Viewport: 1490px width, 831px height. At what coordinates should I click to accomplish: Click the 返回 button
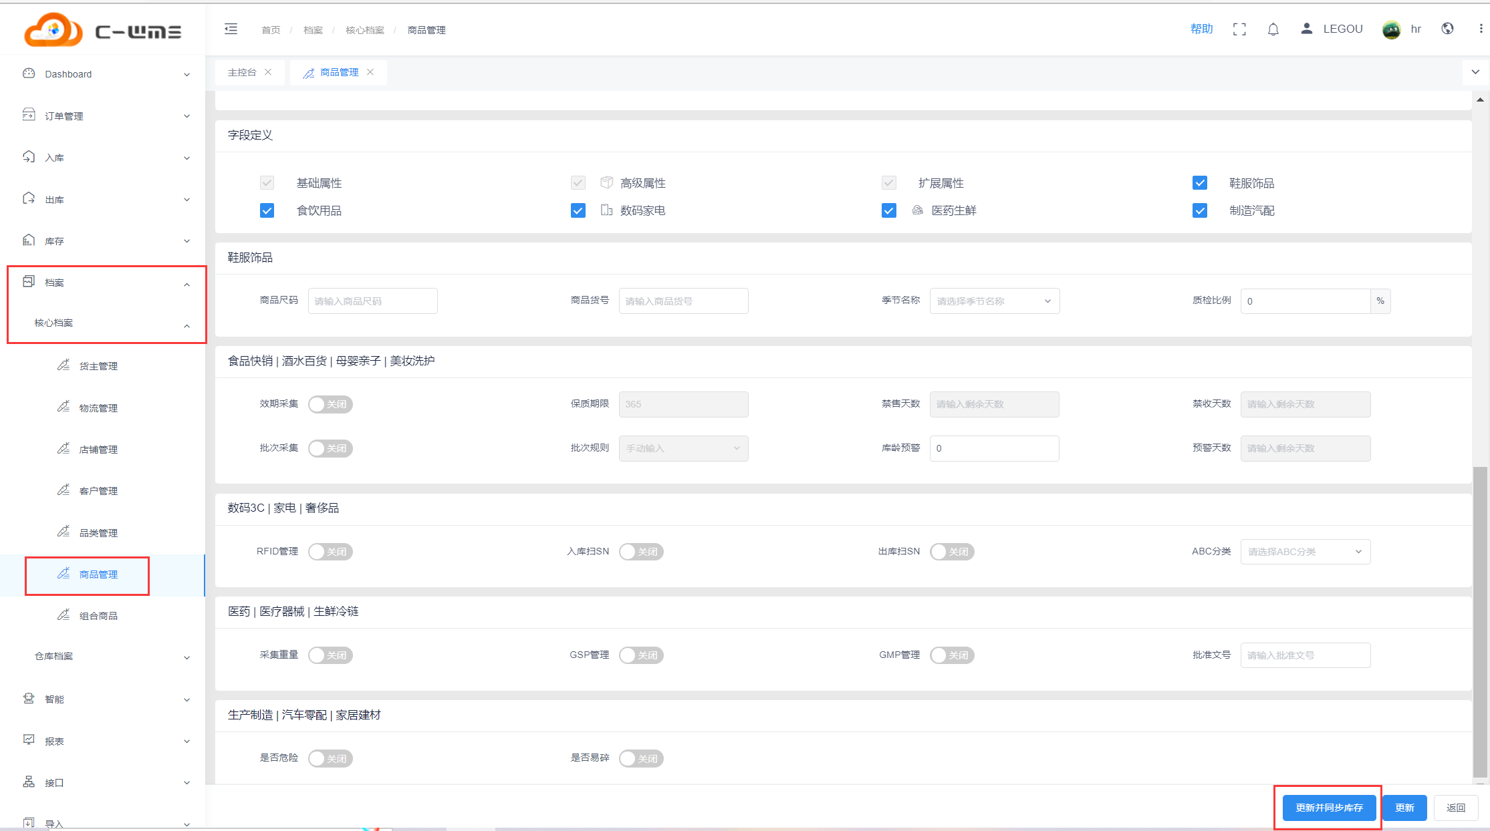click(1456, 808)
